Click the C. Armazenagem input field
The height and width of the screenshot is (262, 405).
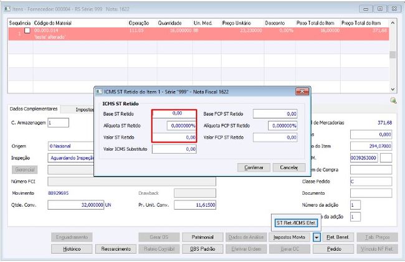[x=59, y=123]
